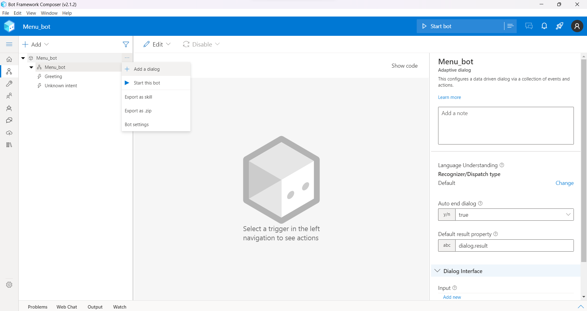Screen dimensions: 587x311
Task: Open the web chat panel icon
Action: tap(529, 26)
